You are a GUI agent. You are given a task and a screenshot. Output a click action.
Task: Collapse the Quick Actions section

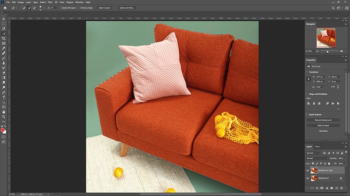click(x=307, y=114)
